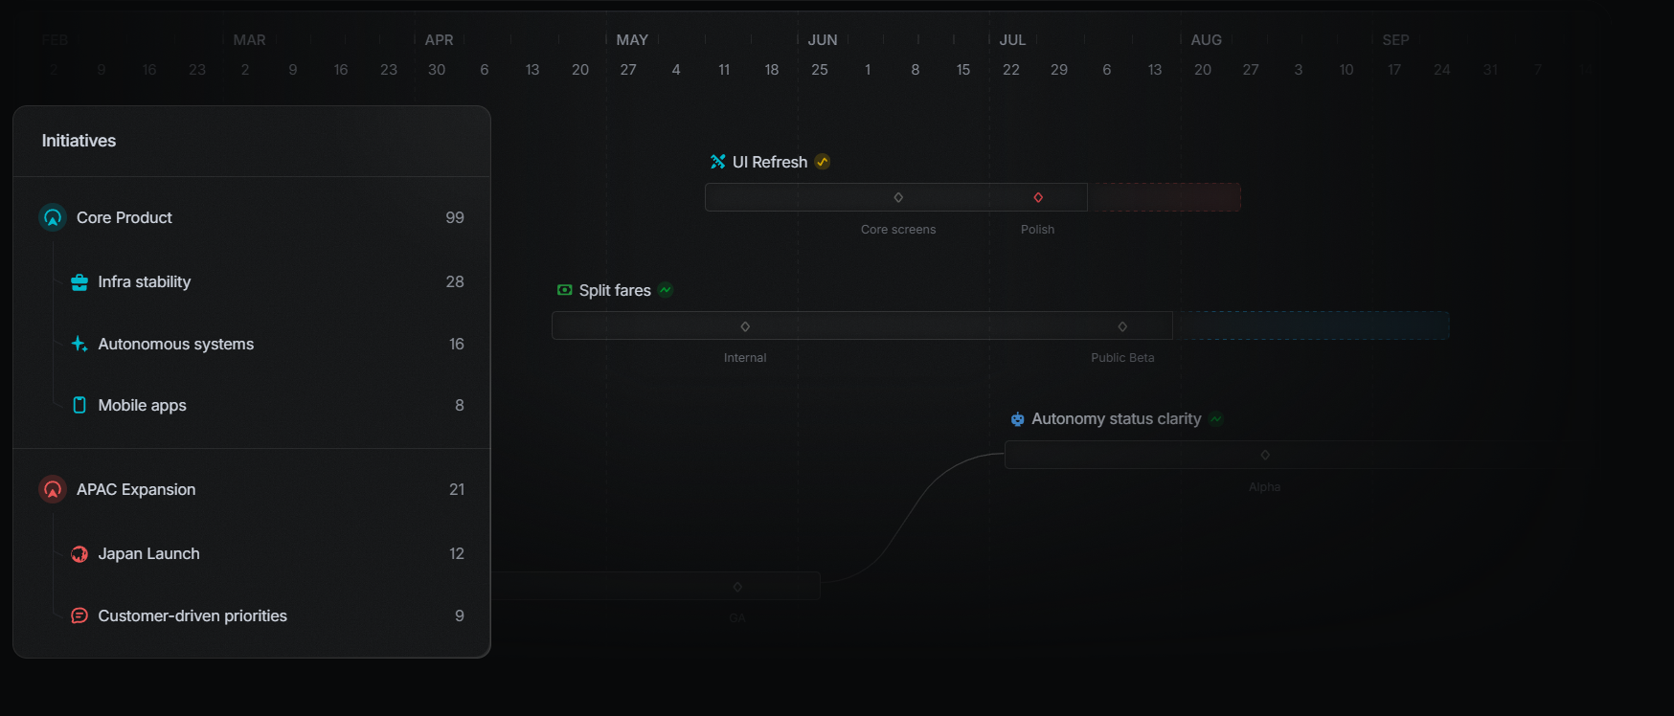The height and width of the screenshot is (716, 1674).
Task: Click the Polish milestone label
Action: tap(1037, 230)
